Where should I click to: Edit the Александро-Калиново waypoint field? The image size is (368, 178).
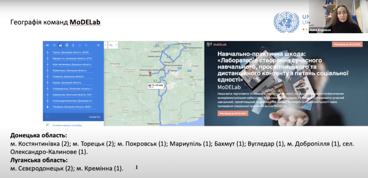72,101
